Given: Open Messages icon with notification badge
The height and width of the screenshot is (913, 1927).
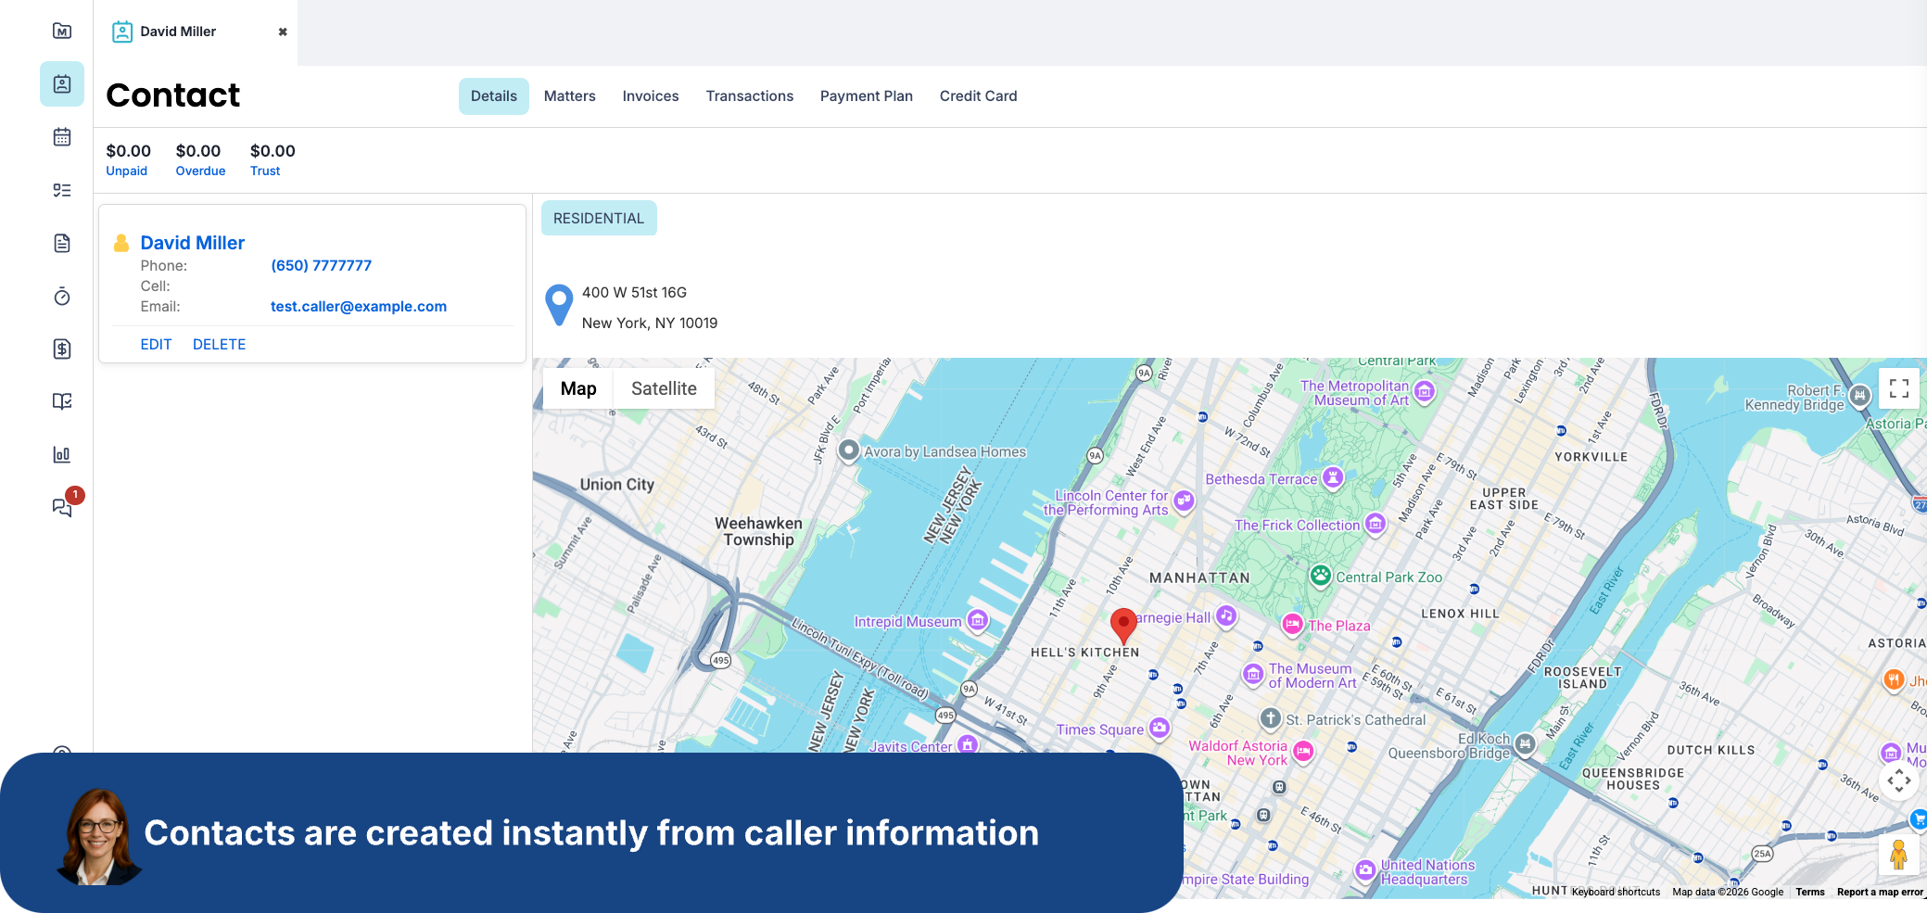Looking at the screenshot, I should tap(62, 507).
